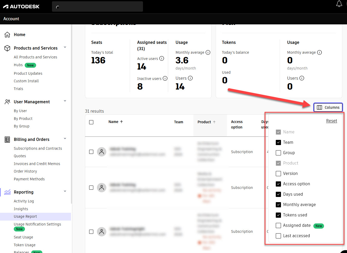347x253 pixels.
Task: Collapse the Billing and Orders section
Action: click(x=65, y=139)
